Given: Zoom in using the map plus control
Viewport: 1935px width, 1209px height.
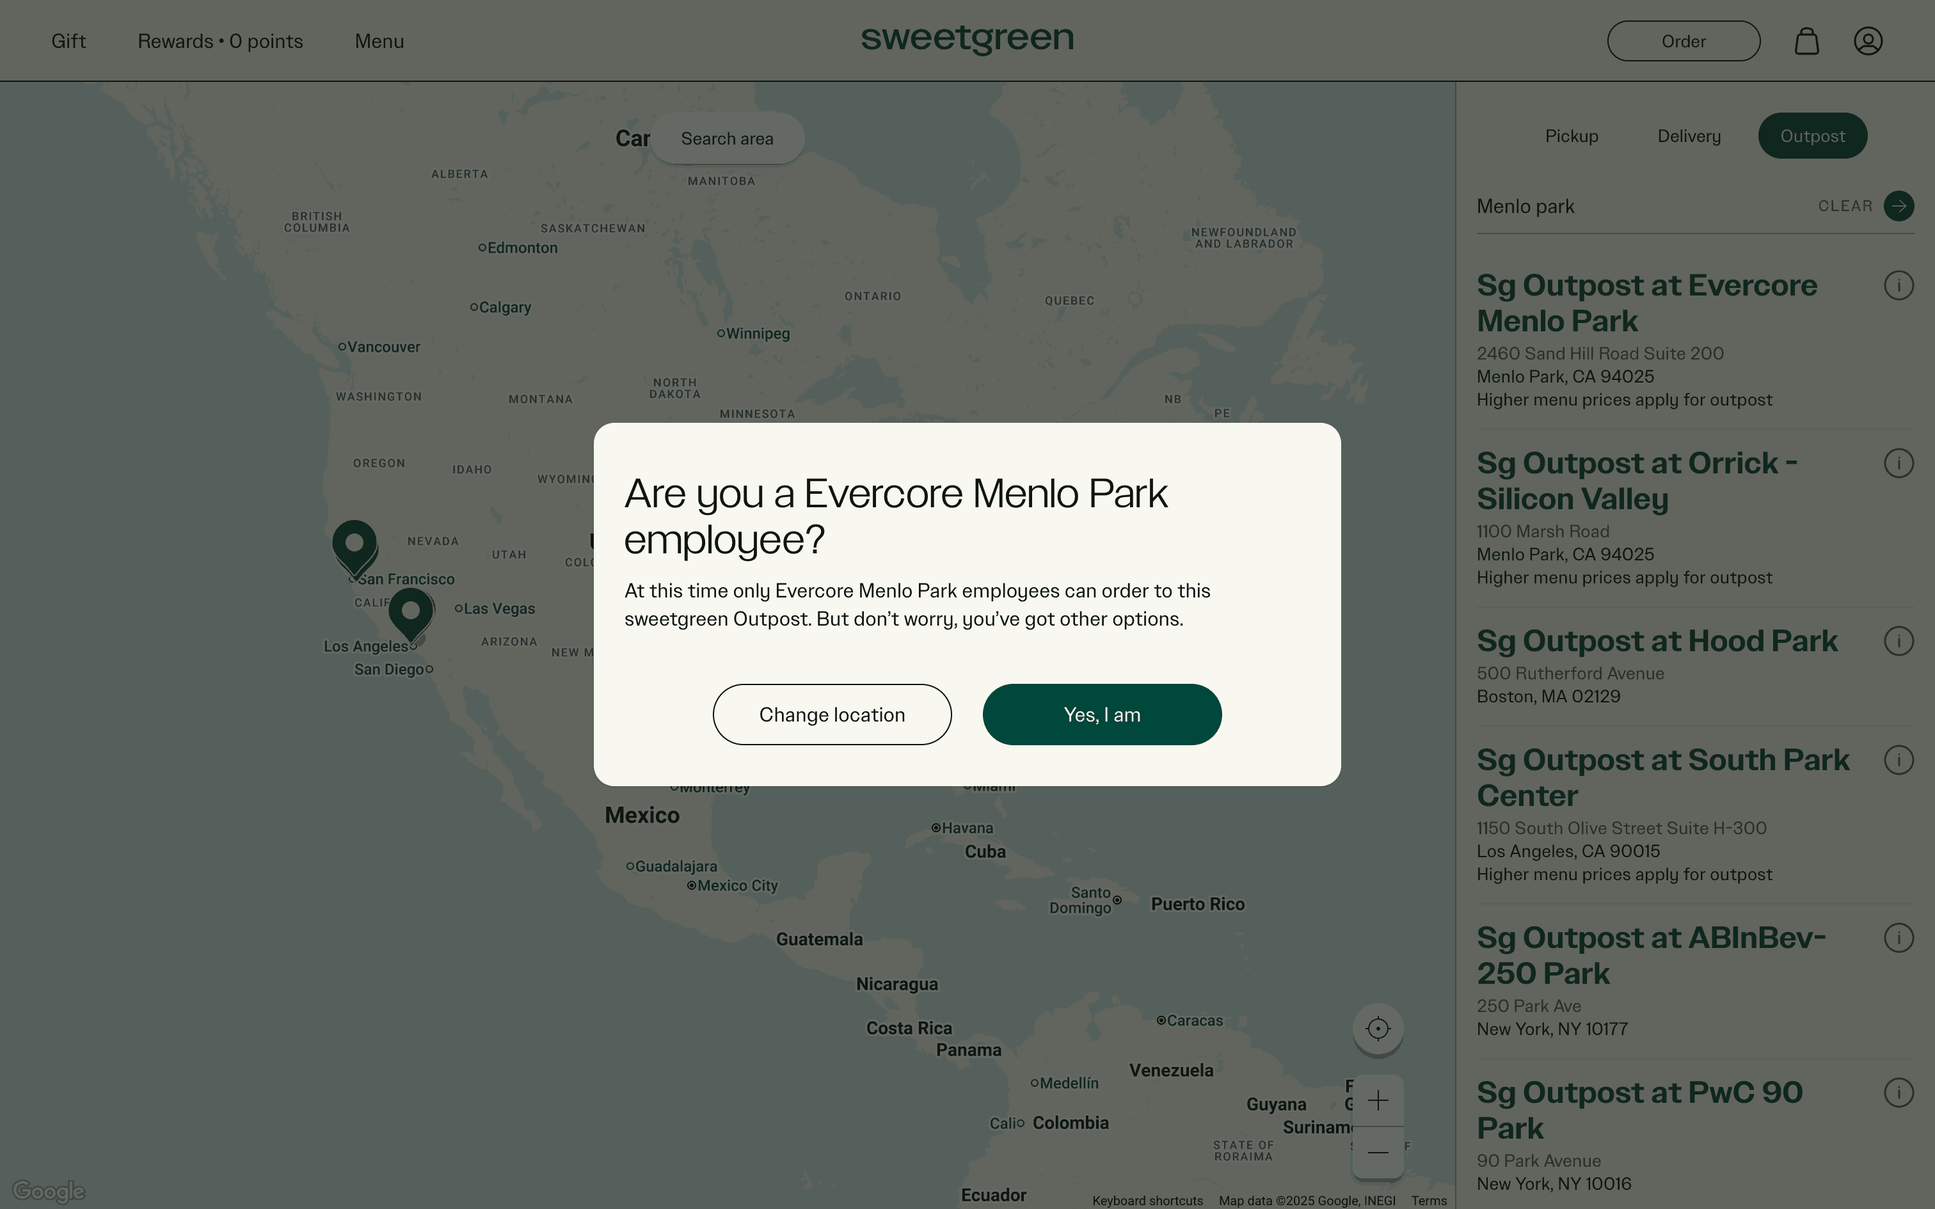Looking at the screenshot, I should tap(1377, 1101).
